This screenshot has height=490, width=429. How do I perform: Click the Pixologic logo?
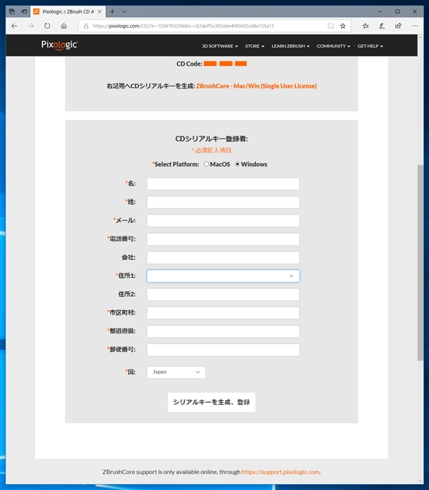(59, 45)
